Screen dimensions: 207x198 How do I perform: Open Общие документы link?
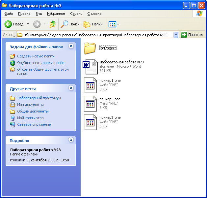point(33,111)
